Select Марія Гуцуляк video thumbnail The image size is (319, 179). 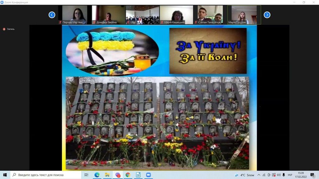click(244, 15)
